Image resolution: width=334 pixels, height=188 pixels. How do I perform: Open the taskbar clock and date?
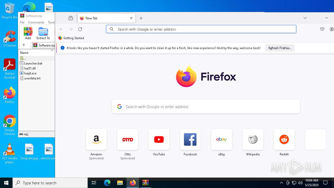click(x=312, y=183)
